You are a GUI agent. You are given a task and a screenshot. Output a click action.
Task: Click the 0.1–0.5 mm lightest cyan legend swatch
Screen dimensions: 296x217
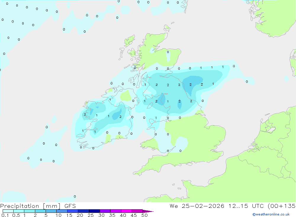[x=8, y=211]
